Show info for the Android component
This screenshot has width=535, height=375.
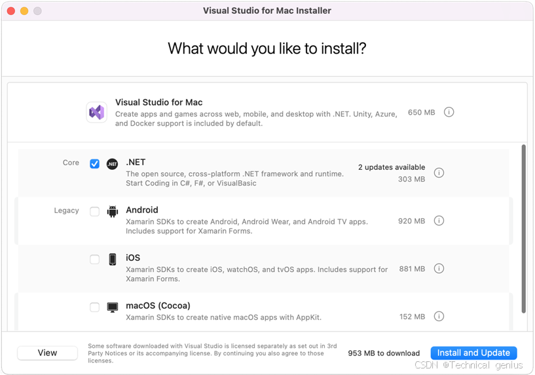tap(439, 221)
